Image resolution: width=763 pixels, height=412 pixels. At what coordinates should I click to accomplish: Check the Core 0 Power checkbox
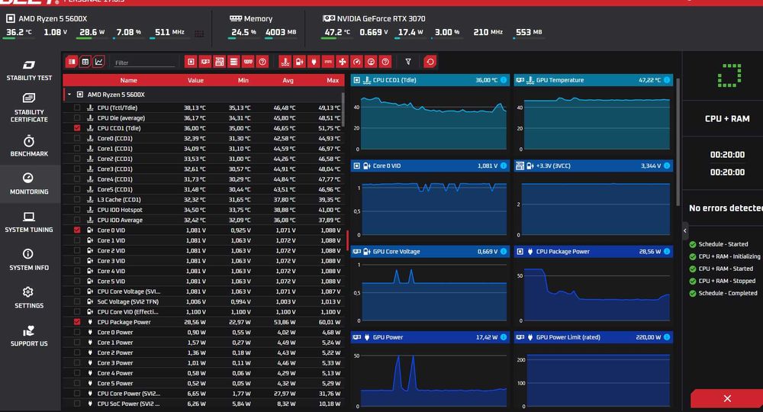[77, 332]
